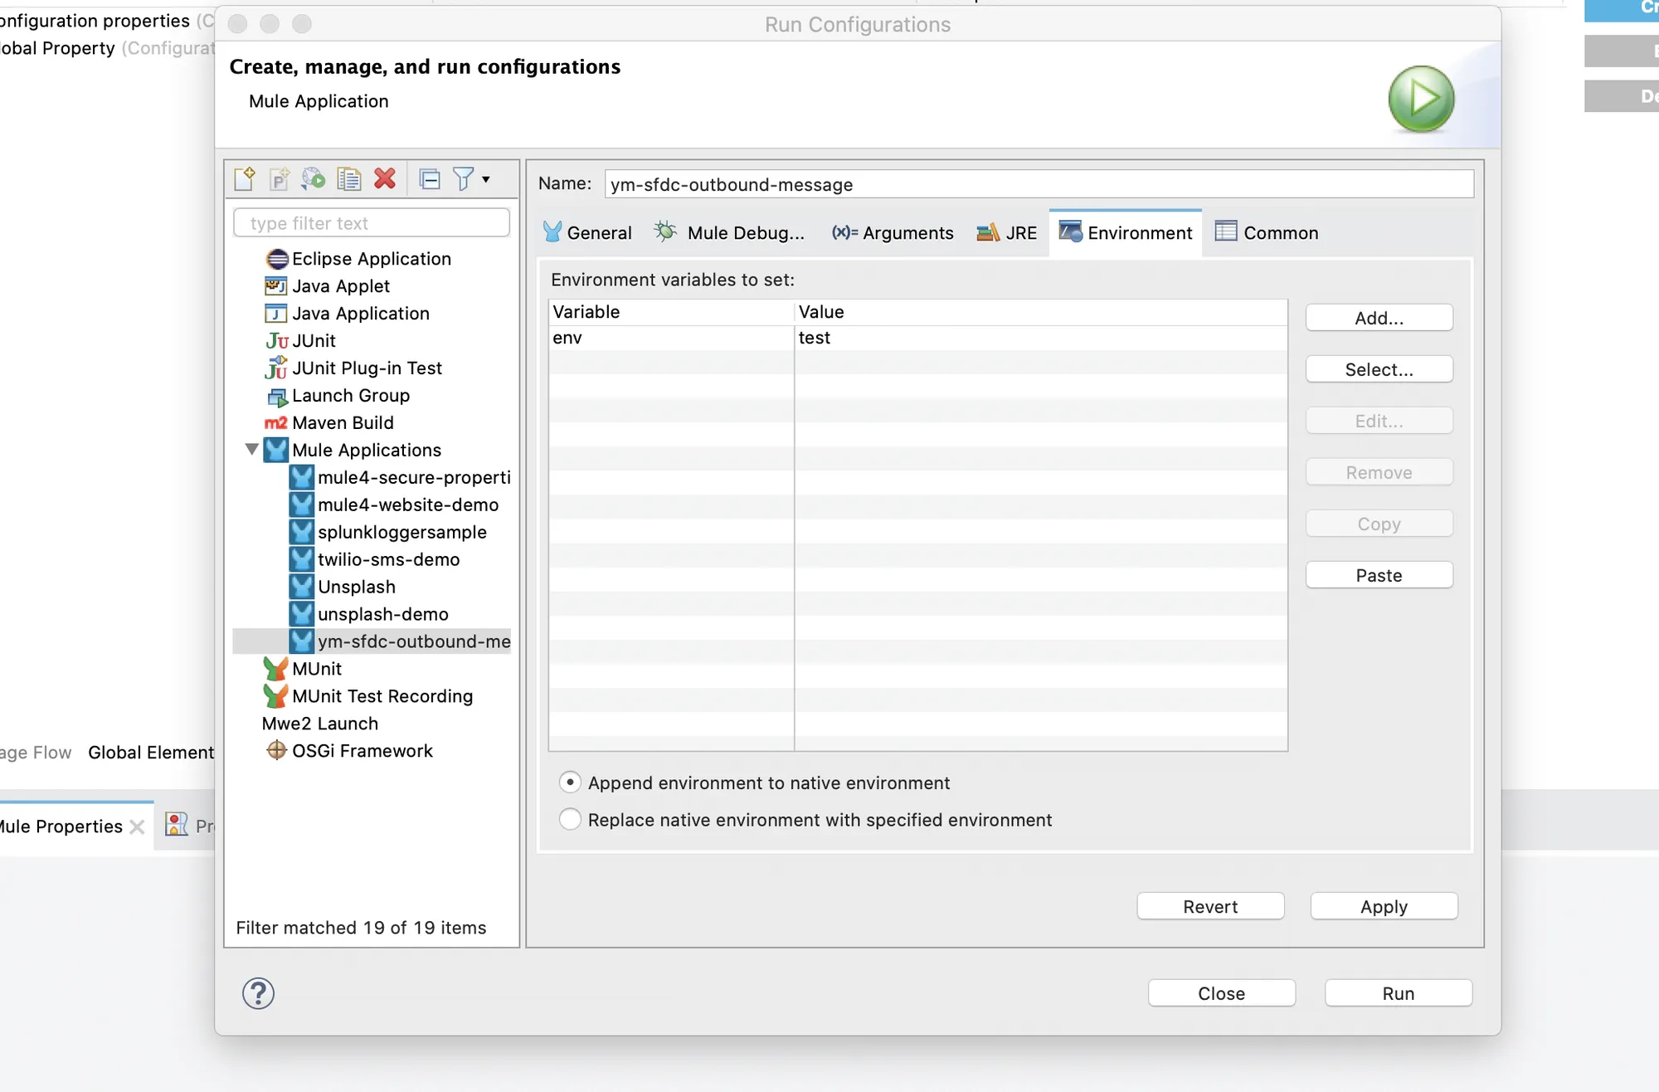Screen dimensions: 1659x1092
Task: Click the Select... button
Action: click(x=1379, y=369)
